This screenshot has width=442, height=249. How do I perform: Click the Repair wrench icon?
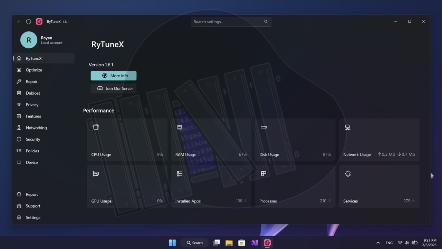point(19,82)
